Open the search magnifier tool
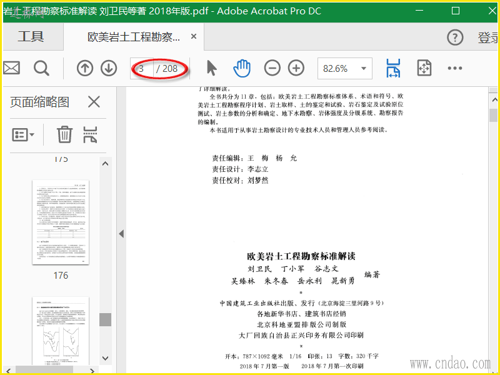Screen dimensions: 500x375 click(41, 68)
